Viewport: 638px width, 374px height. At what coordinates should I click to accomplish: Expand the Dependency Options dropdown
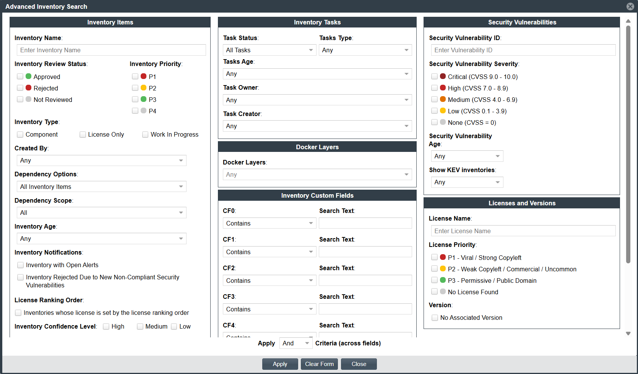[101, 187]
